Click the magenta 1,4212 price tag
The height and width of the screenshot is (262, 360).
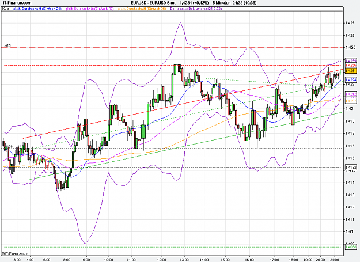(x=351, y=94)
